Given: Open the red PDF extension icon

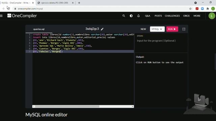Looking at the screenshot, I should point(197,9).
